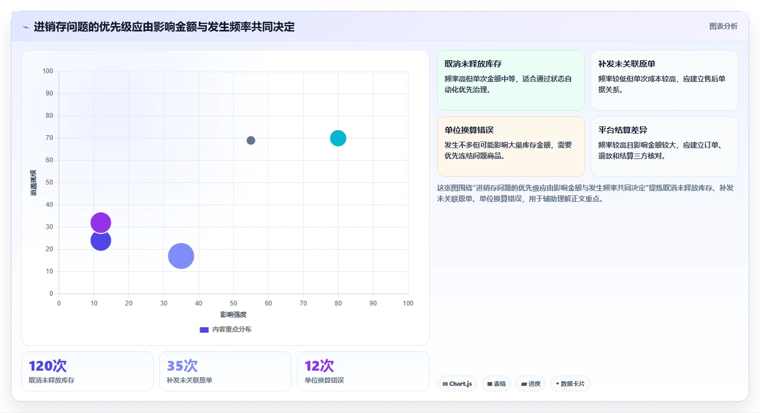Image resolution: width=760 pixels, height=413 pixels.
Task: Select the cyan bubble in the chart
Action: click(x=338, y=138)
